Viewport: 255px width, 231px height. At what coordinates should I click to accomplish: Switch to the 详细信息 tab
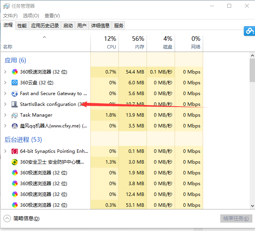coord(100,25)
